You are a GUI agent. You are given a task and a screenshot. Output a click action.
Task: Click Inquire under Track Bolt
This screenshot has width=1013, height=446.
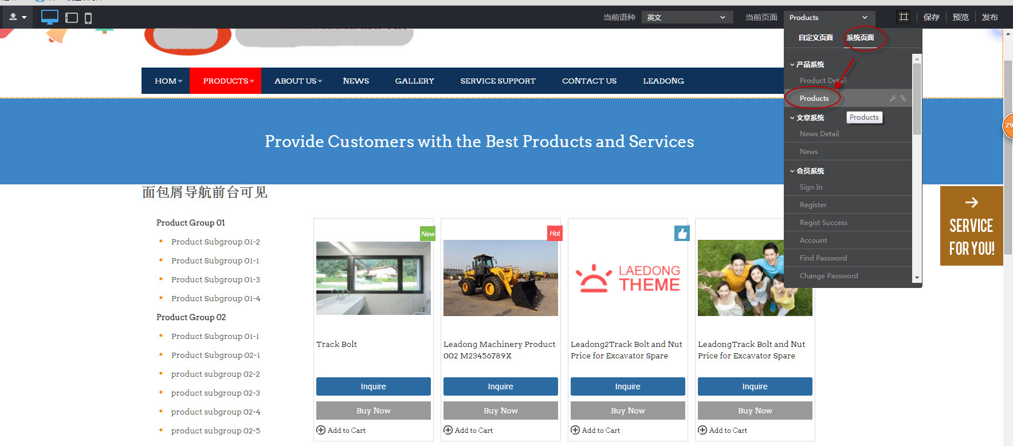tap(373, 386)
